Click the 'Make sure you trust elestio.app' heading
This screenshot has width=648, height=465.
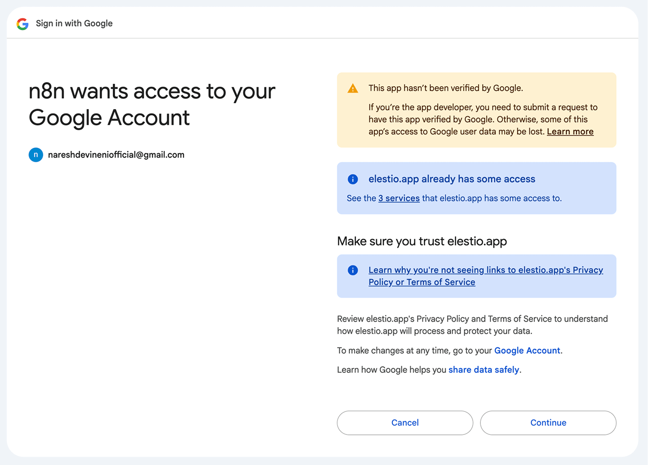point(422,241)
